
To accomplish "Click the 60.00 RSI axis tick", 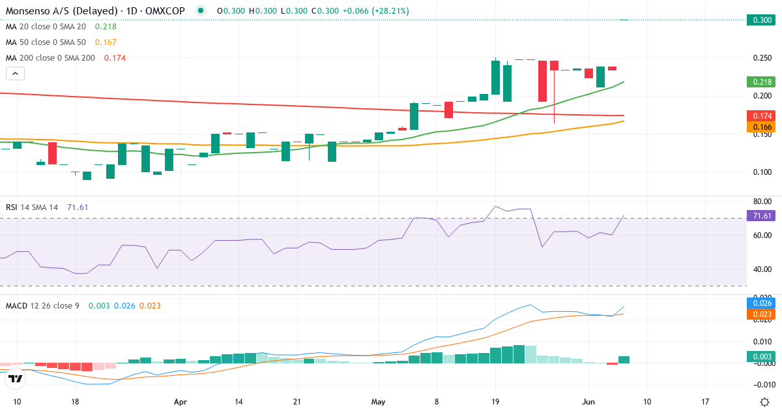I will click(762, 235).
